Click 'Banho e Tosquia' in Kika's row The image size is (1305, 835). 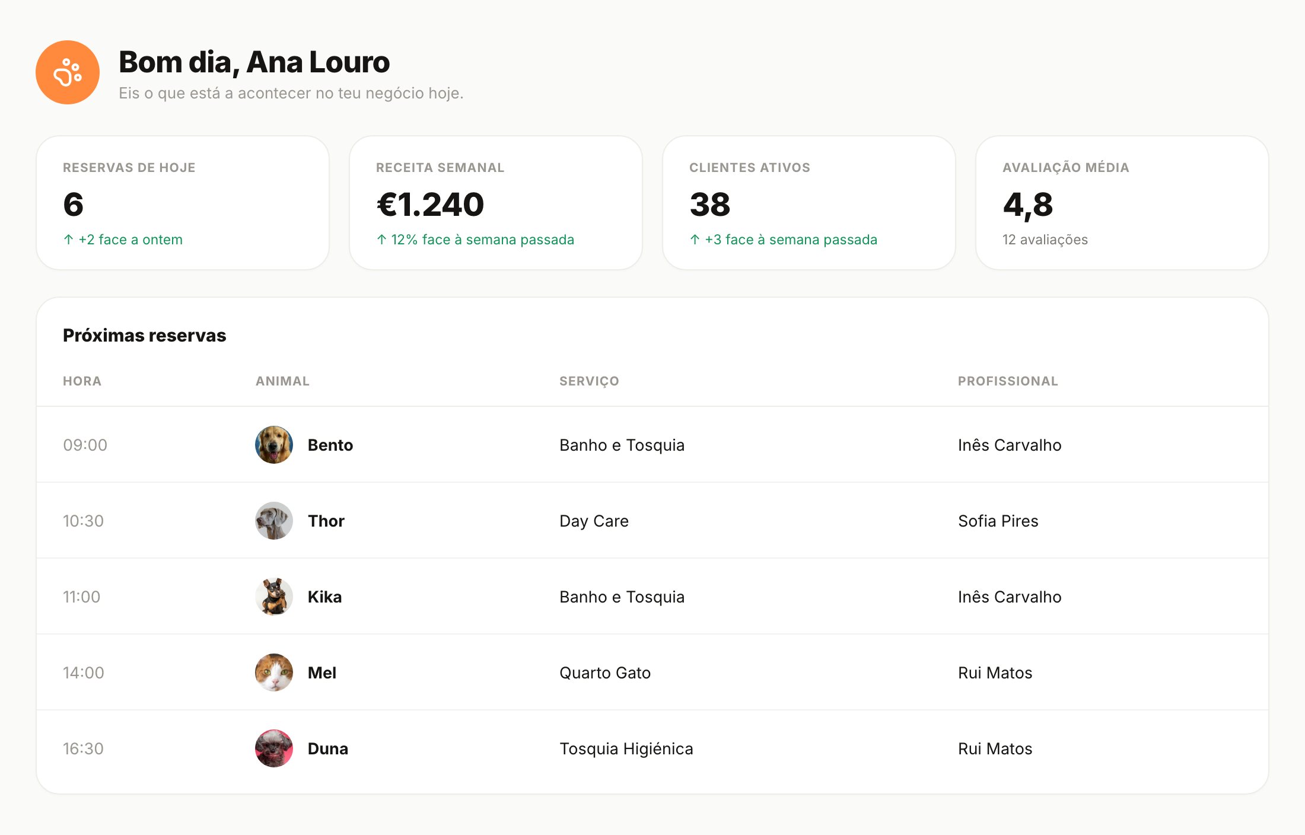point(622,597)
